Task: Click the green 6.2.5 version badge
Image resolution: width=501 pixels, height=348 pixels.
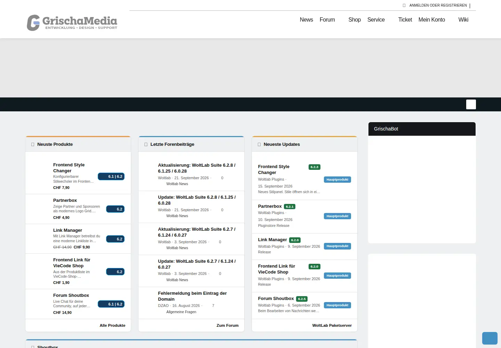Action: (x=302, y=299)
